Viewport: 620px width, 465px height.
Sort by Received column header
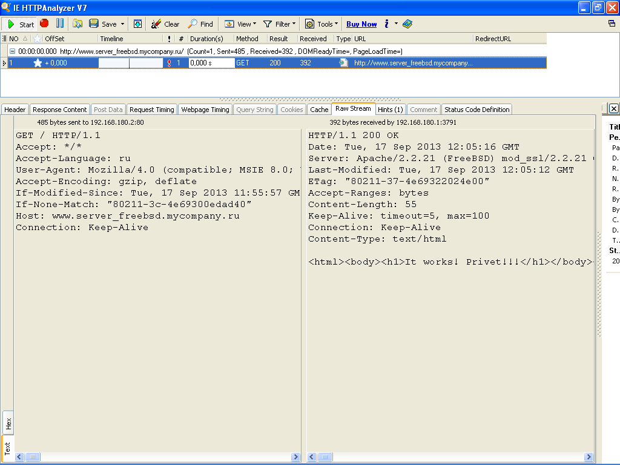pyautogui.click(x=316, y=38)
